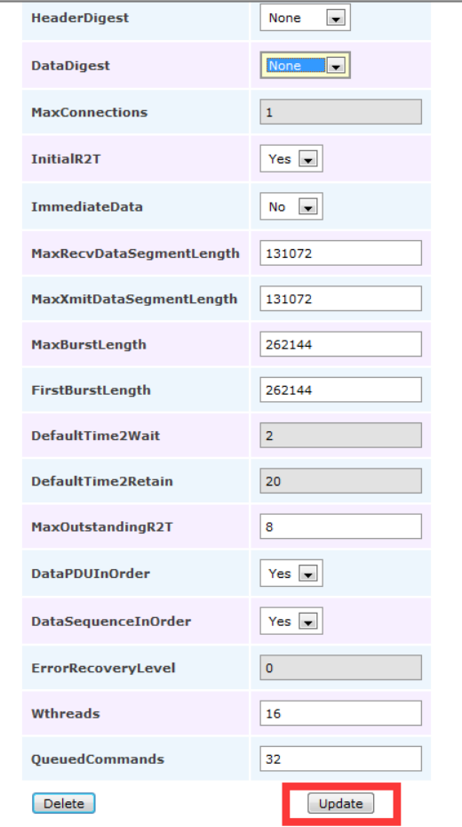The image size is (462, 827).
Task: Click the ErrorRecoveryLevel label
Action: (103, 668)
